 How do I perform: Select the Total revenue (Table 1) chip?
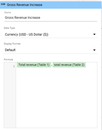coord(34,65)
